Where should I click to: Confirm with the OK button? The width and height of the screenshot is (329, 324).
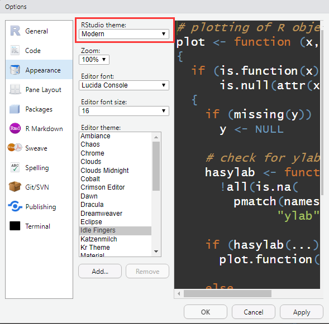pos(206,312)
